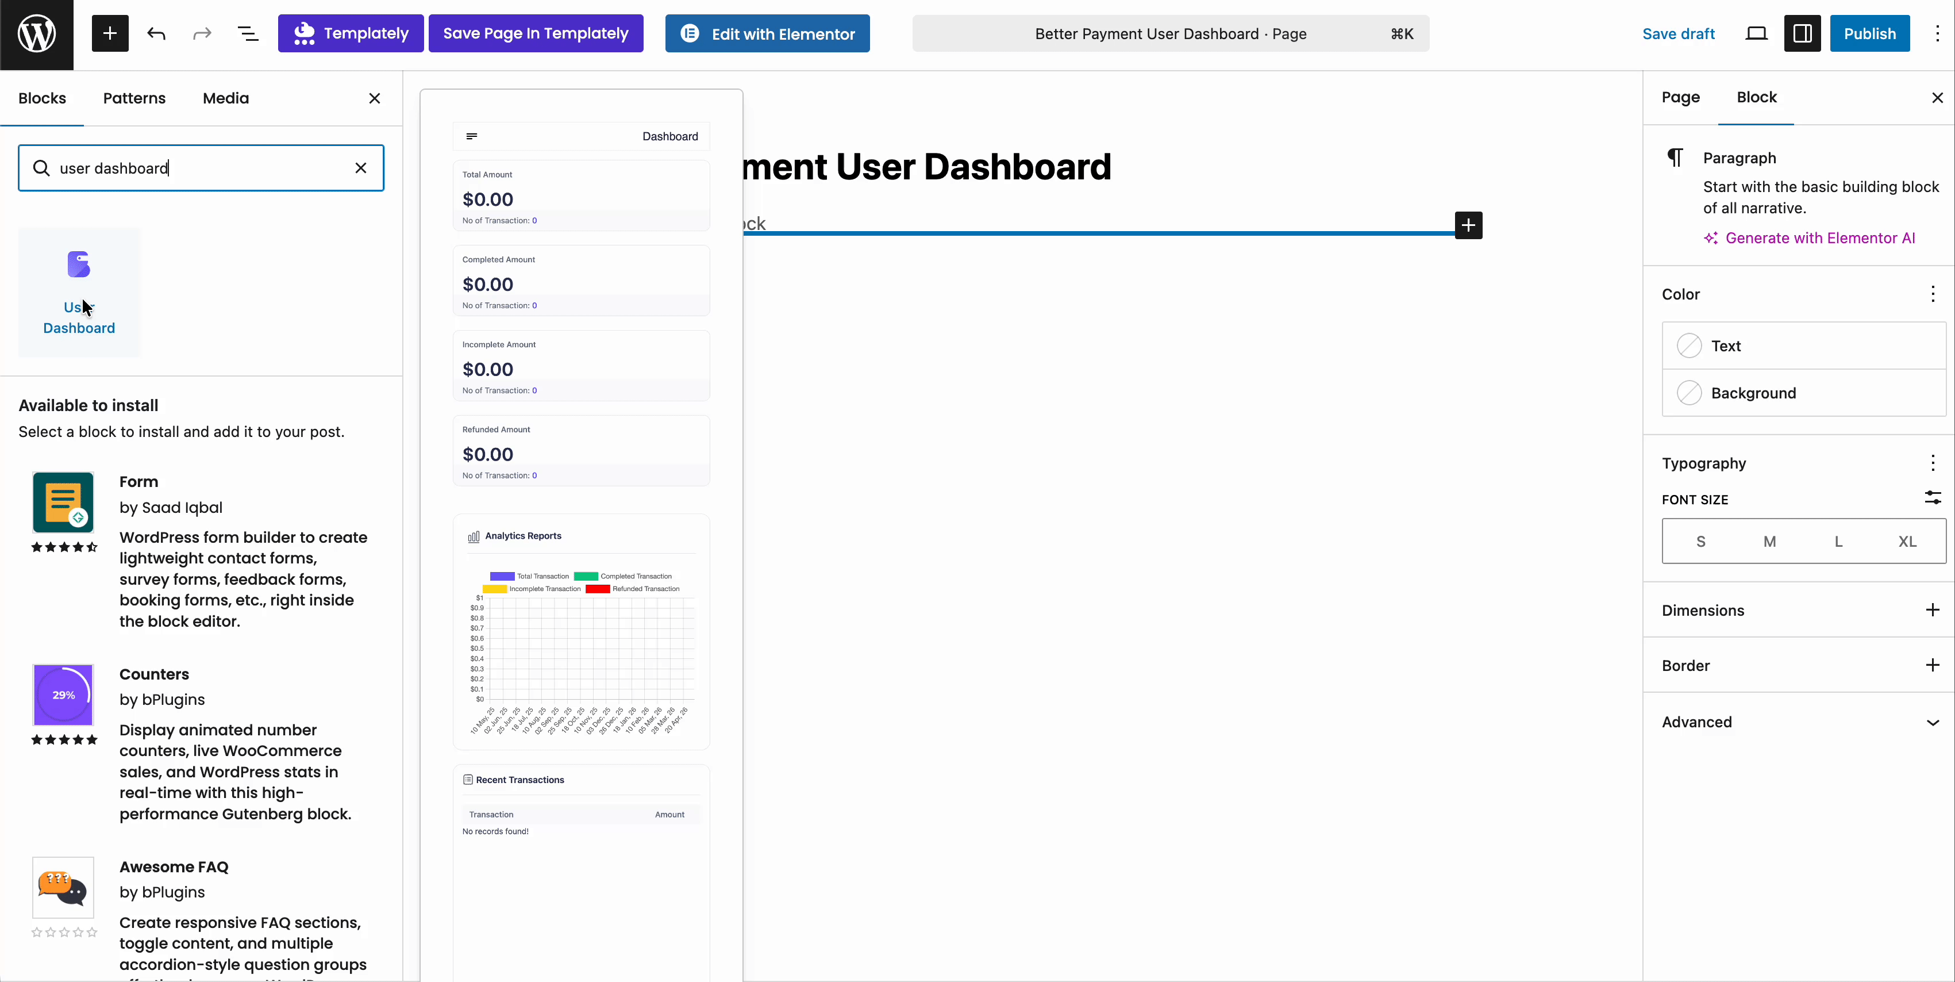Image resolution: width=1955 pixels, height=982 pixels.
Task: Click the Counters block title
Action: pyautogui.click(x=154, y=674)
